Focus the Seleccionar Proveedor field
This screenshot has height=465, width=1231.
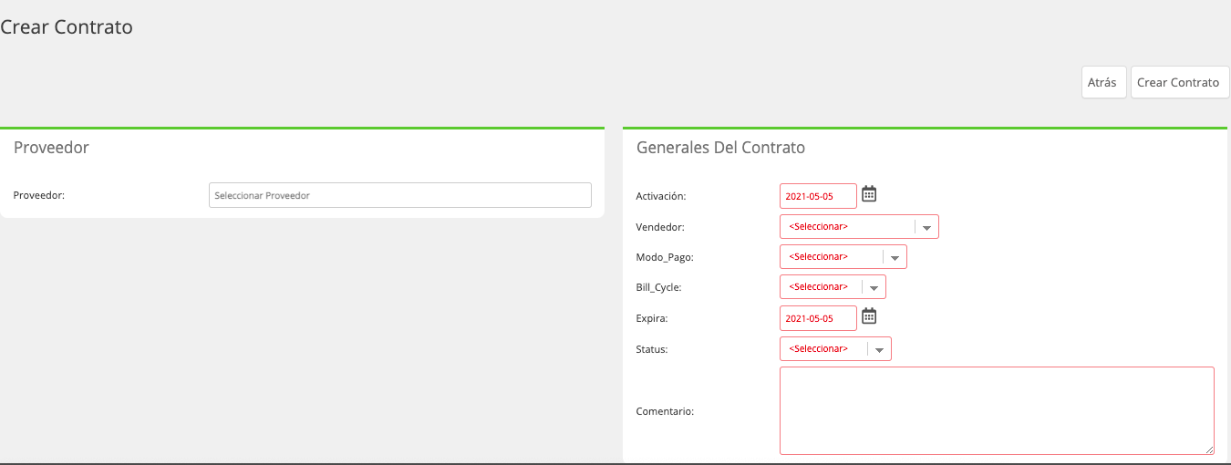400,195
